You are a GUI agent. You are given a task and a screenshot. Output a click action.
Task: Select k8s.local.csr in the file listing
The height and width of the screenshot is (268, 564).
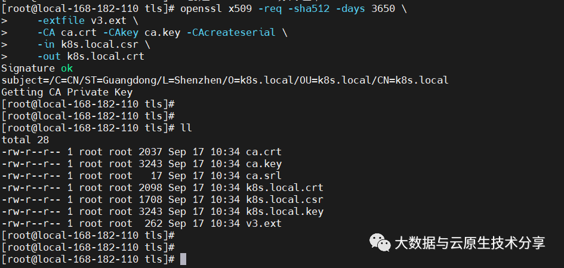[284, 199]
